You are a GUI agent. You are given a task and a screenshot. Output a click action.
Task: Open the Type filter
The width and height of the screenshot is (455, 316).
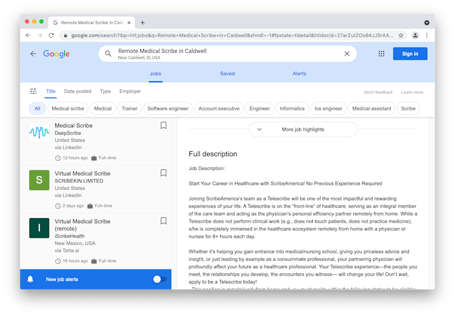[105, 92]
